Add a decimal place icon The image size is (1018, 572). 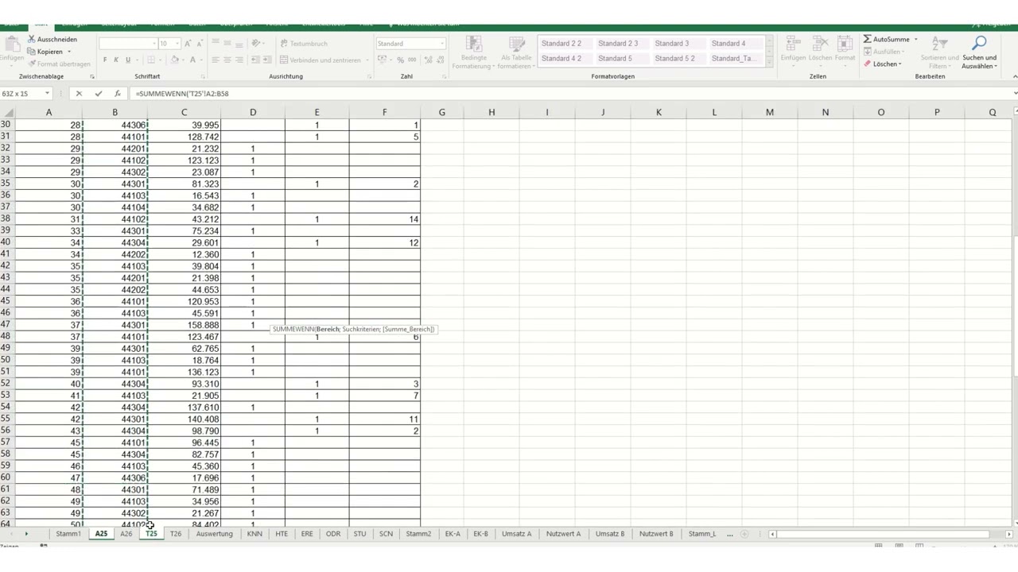point(428,60)
